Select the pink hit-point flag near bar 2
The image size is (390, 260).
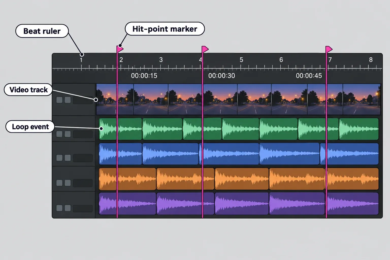[x=120, y=49]
